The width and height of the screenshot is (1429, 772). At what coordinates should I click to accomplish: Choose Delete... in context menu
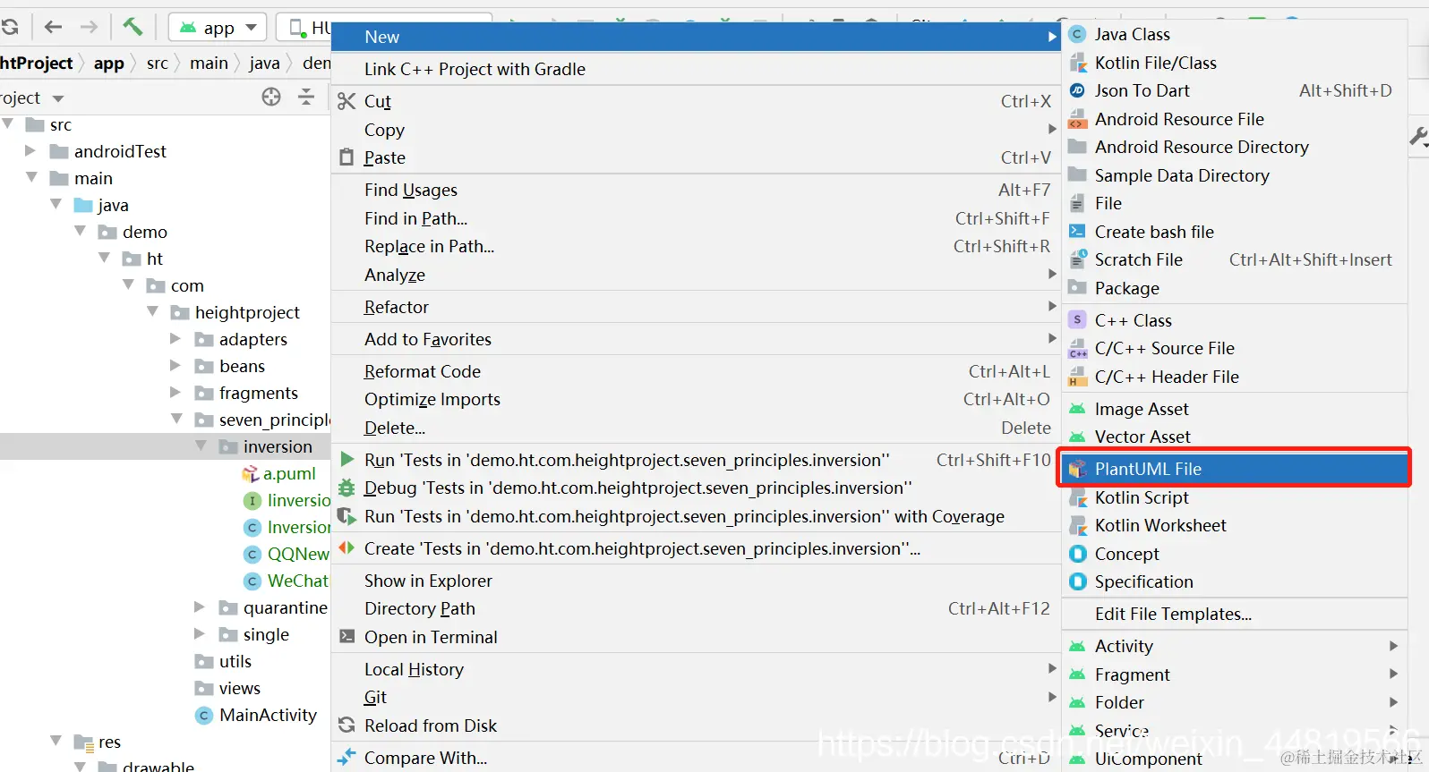tap(696, 428)
